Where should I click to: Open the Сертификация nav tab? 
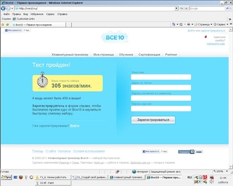tap(149, 55)
